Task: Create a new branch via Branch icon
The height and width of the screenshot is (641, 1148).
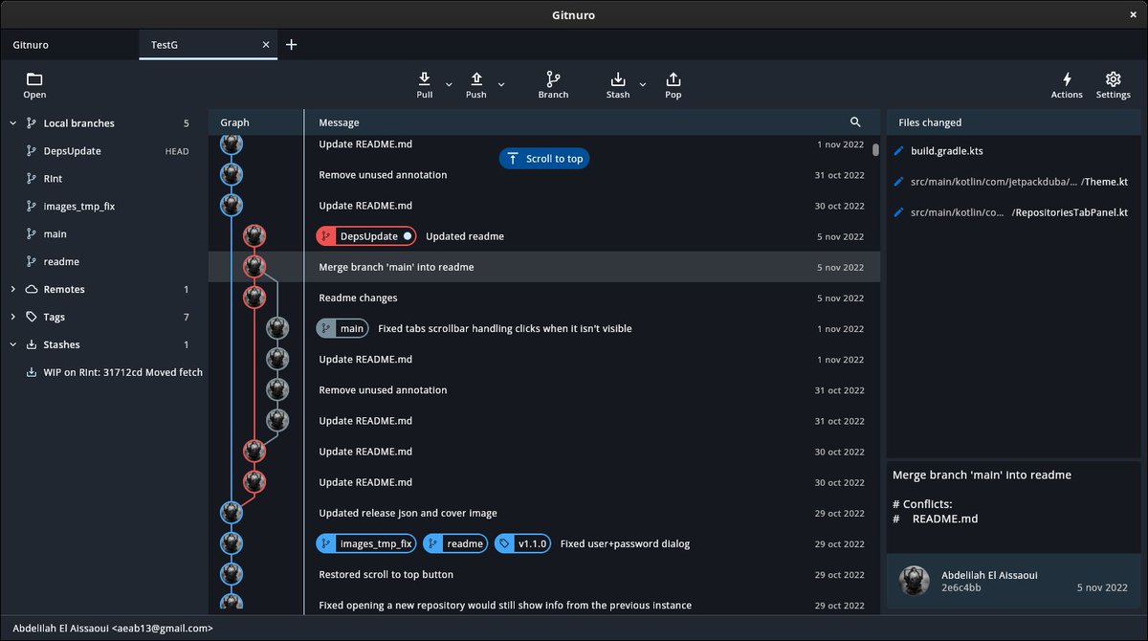Action: pyautogui.click(x=553, y=79)
